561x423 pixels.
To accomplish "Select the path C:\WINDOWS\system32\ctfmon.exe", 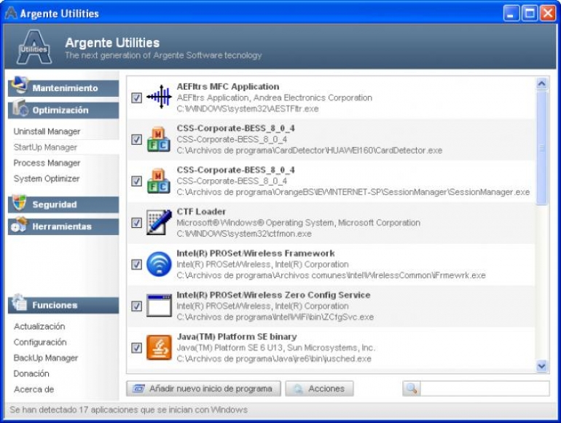I will pos(244,234).
